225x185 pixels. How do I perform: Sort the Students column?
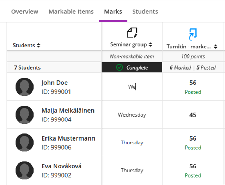point(38,46)
